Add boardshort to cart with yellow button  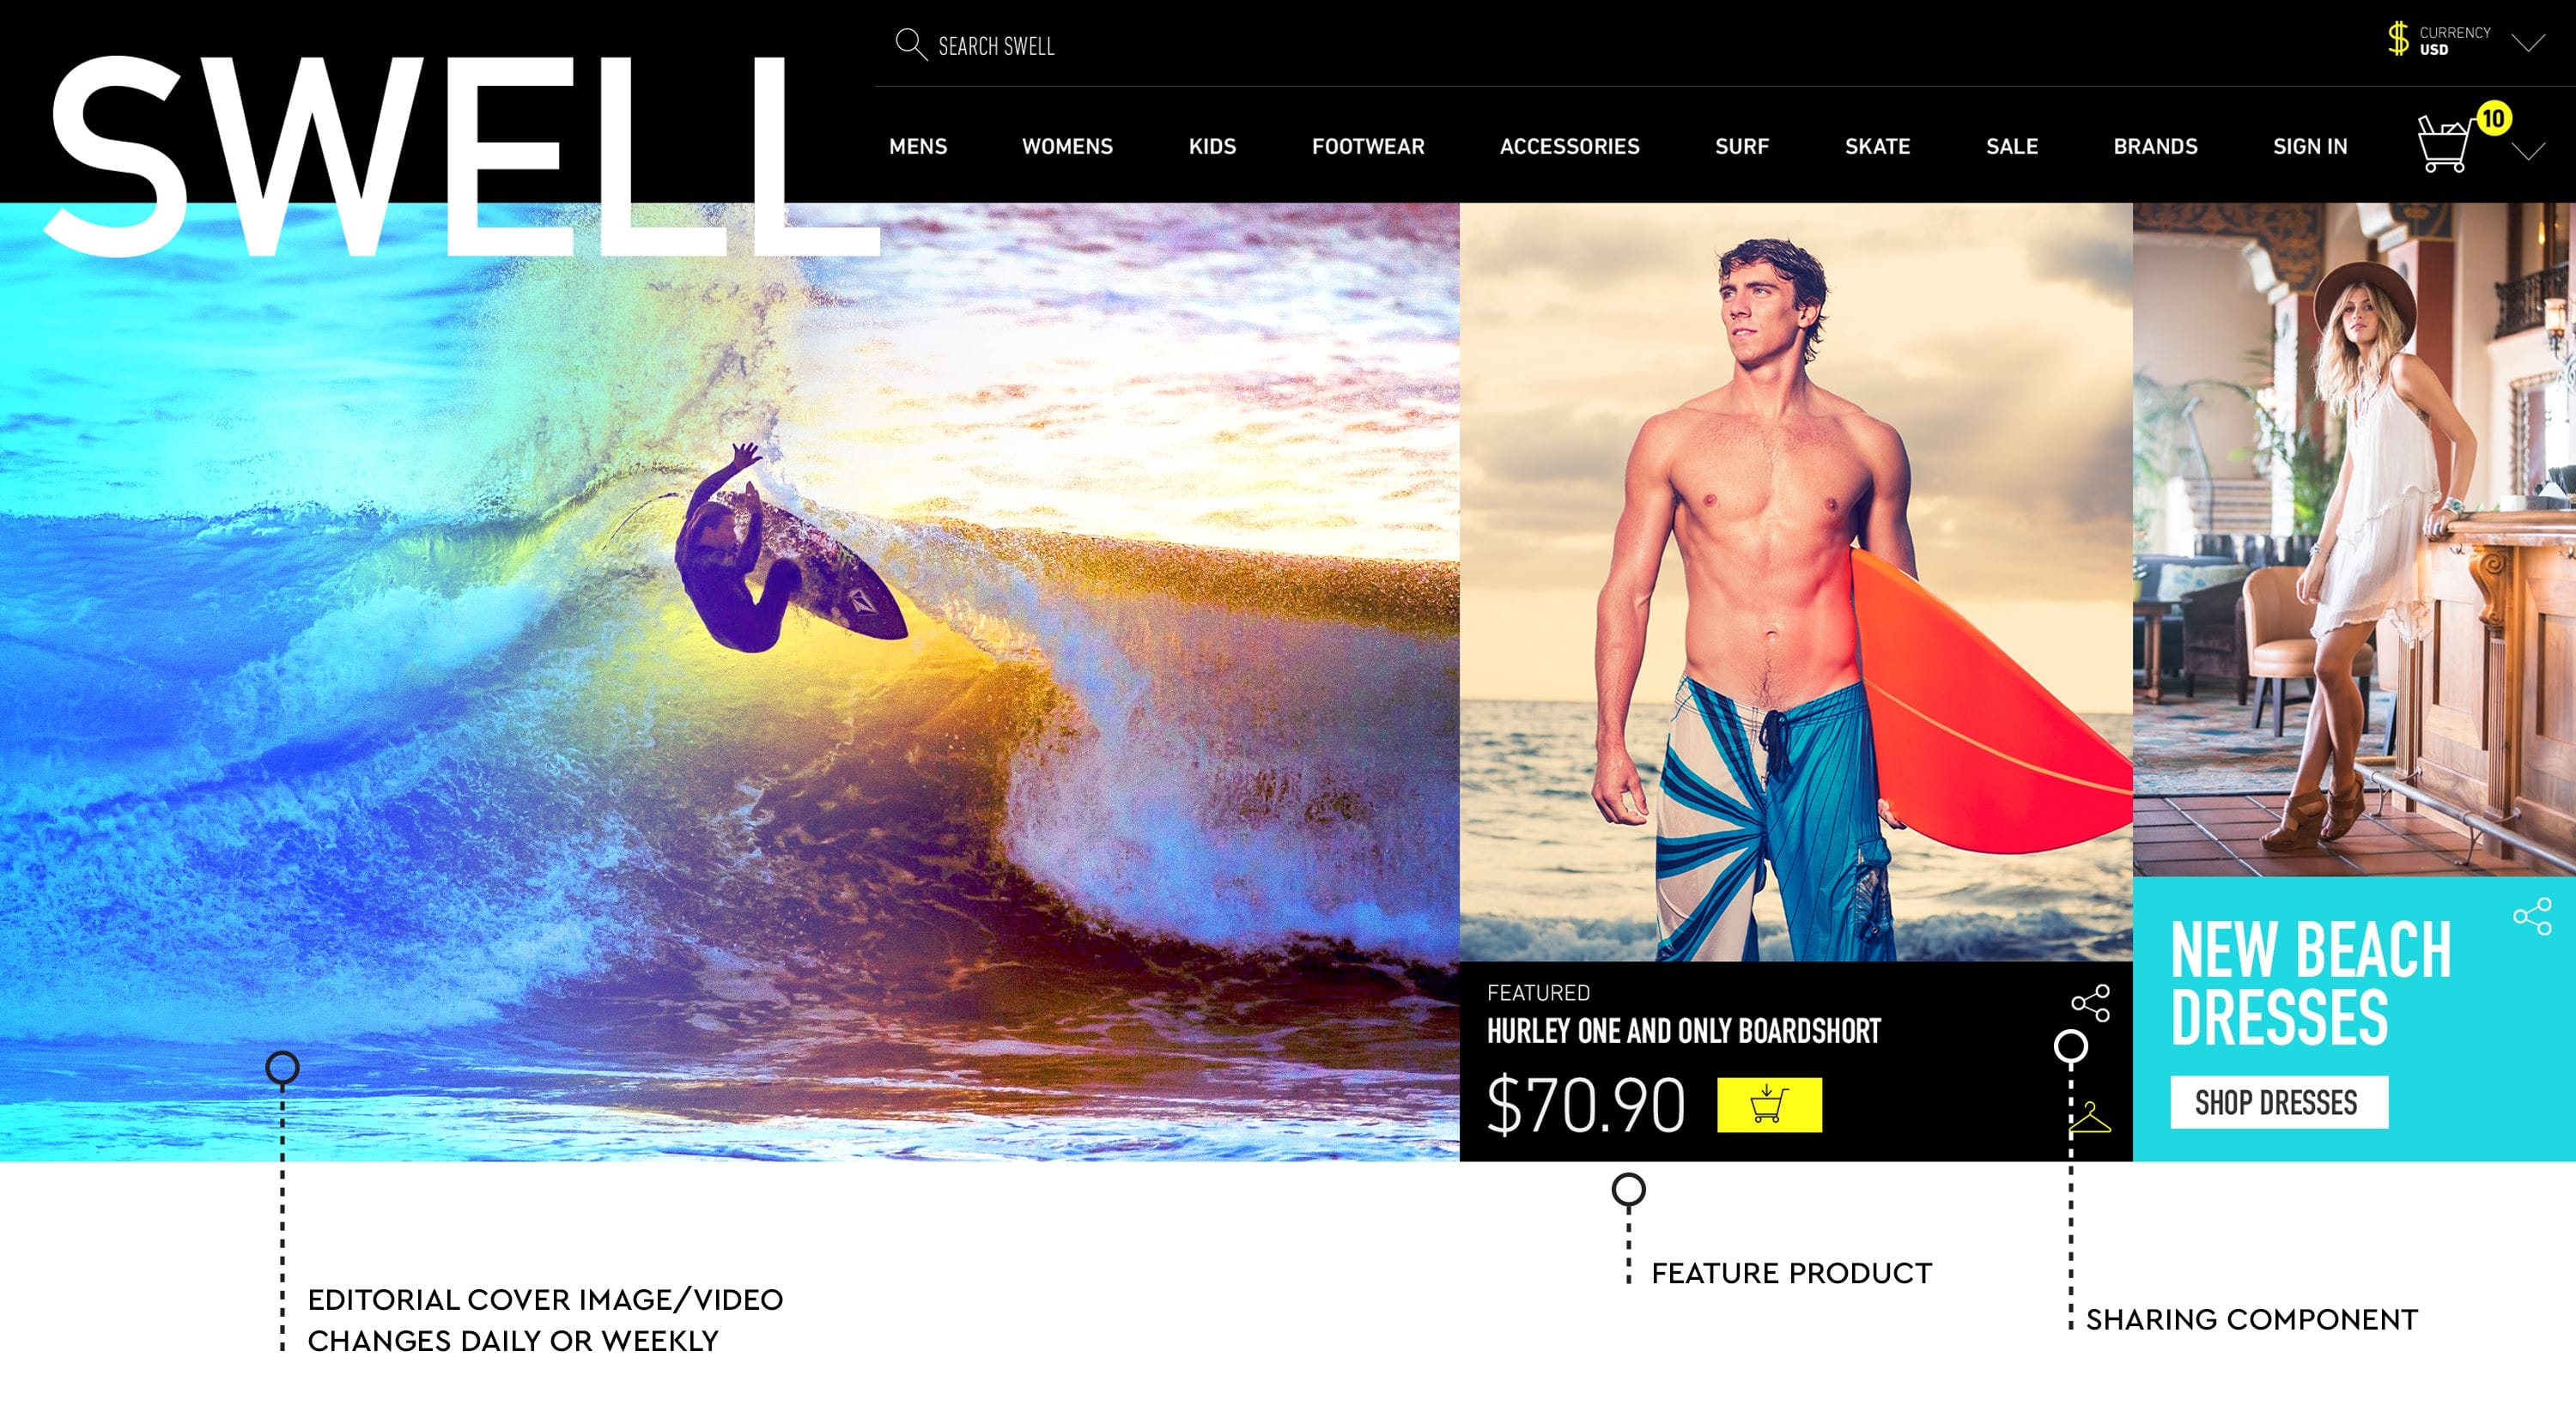click(x=1769, y=1104)
